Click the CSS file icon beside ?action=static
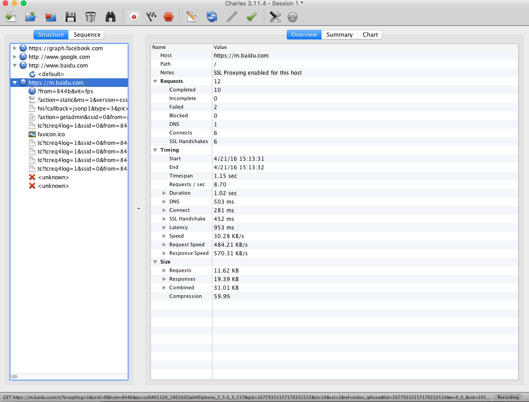Image resolution: width=529 pixels, height=402 pixels. (32, 100)
